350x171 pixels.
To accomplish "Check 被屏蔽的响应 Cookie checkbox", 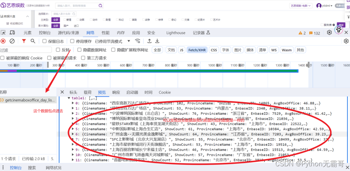I will pyautogui.click(x=2, y=58).
